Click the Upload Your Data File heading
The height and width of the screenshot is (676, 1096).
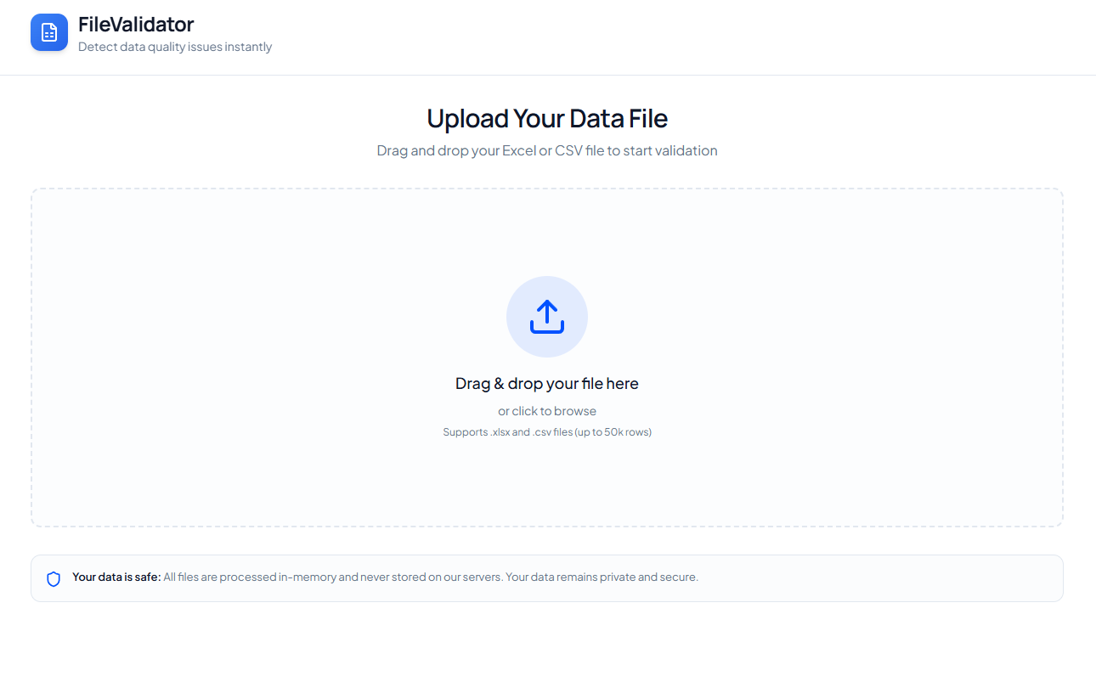(x=546, y=118)
